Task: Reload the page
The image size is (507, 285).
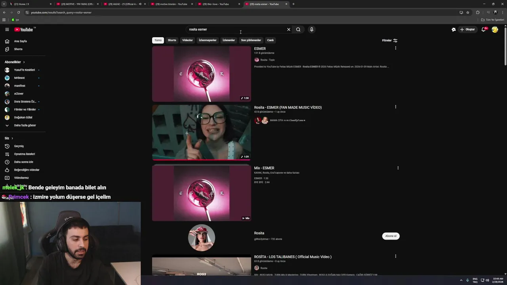Action: pos(19,13)
